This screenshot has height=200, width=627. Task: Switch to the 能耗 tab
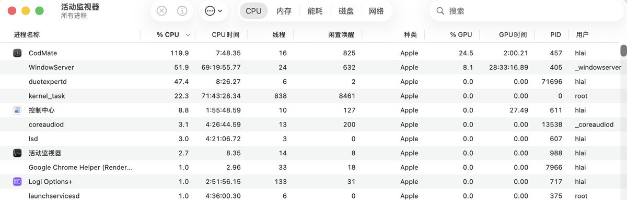(x=315, y=11)
